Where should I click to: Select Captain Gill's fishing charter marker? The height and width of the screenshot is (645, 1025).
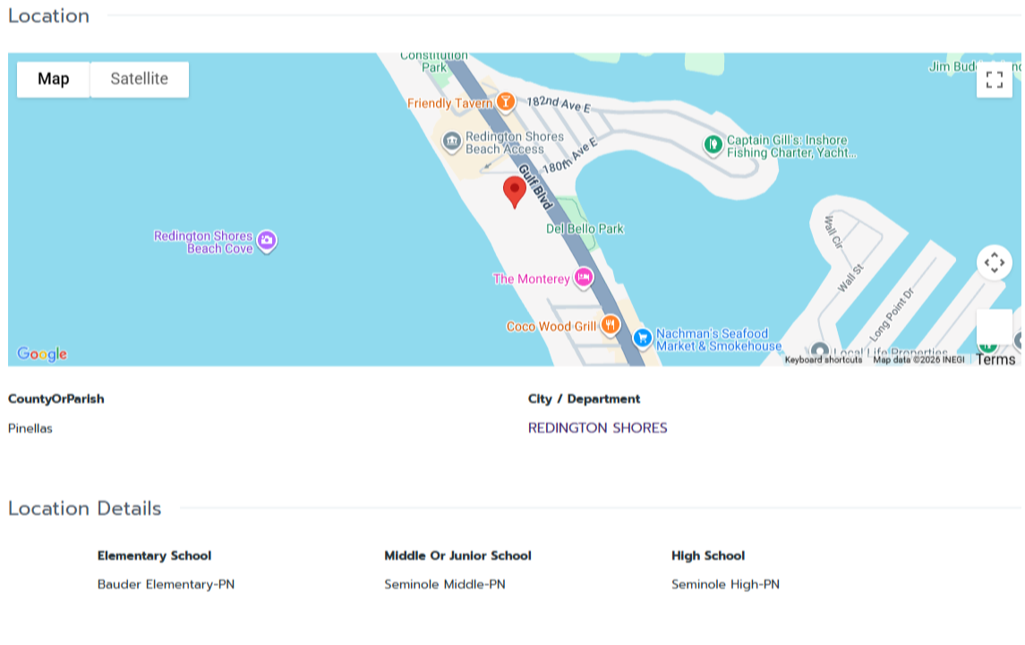(713, 144)
